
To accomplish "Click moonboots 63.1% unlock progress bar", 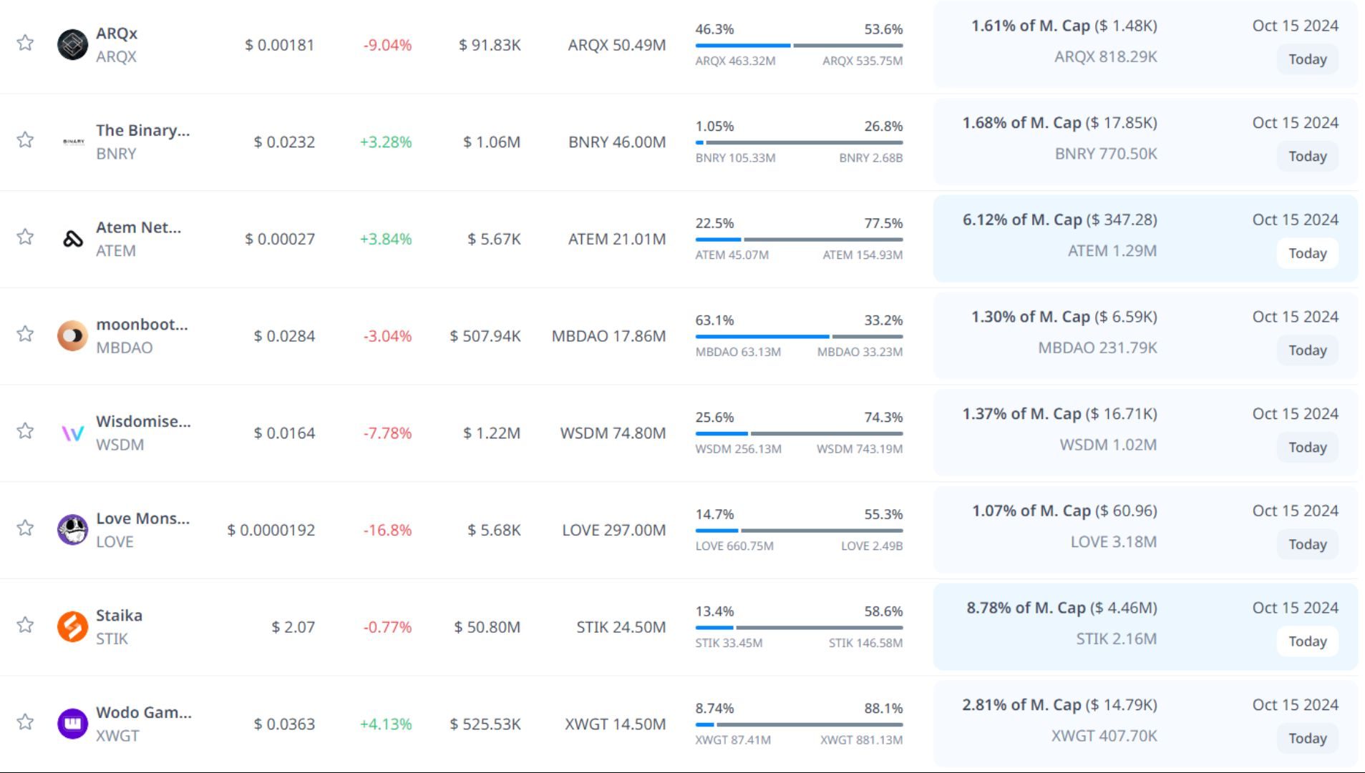I will pos(799,336).
